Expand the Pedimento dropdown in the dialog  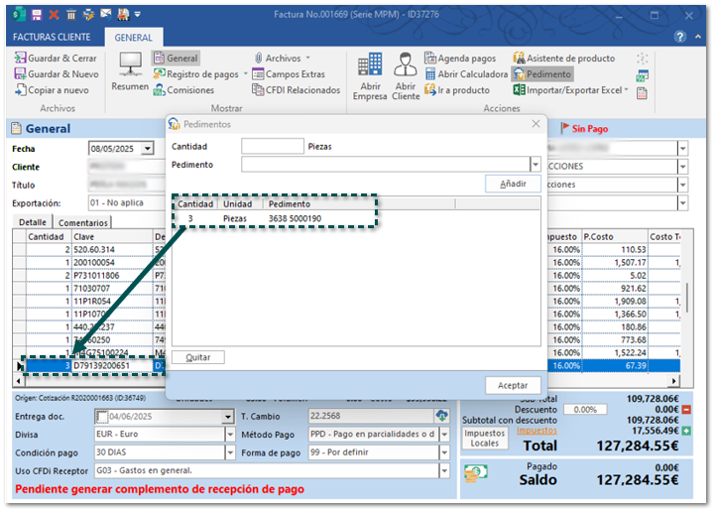point(536,165)
